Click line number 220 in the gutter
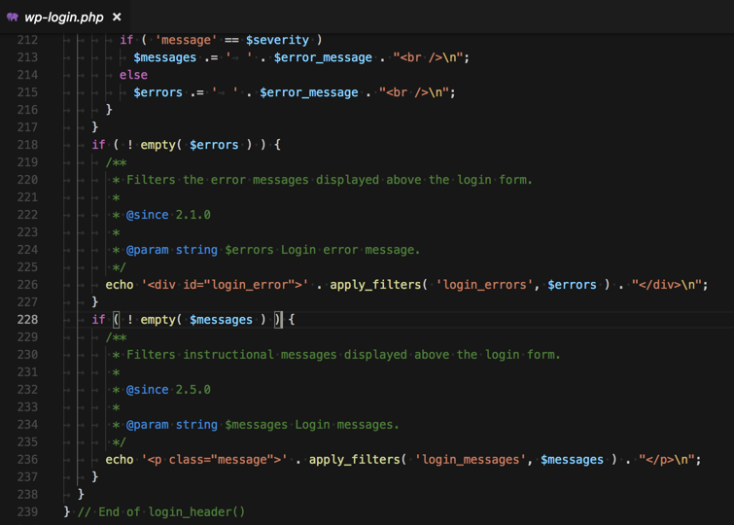 coord(26,180)
